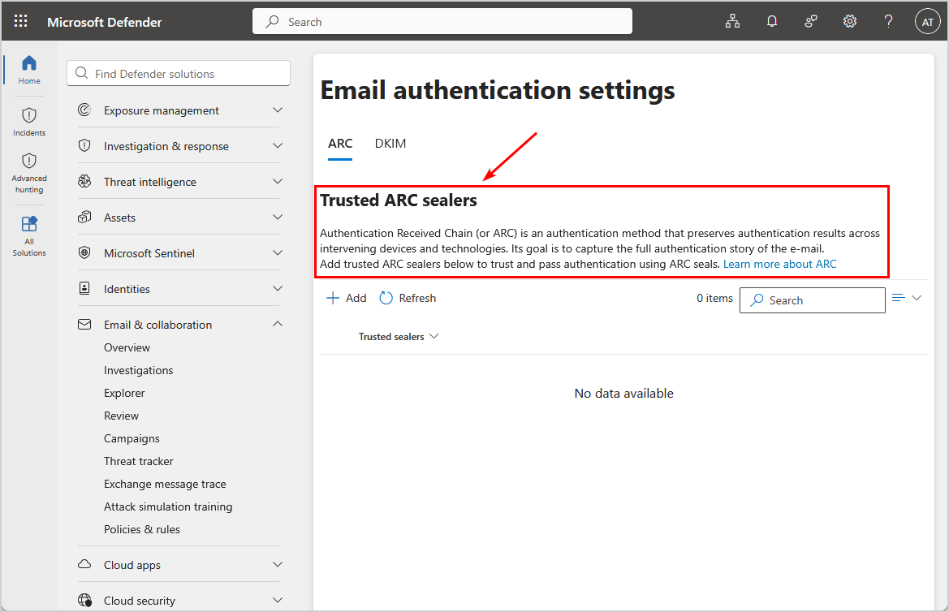Go to Home in the left rail
Image resolution: width=949 pixels, height=612 pixels.
point(29,70)
